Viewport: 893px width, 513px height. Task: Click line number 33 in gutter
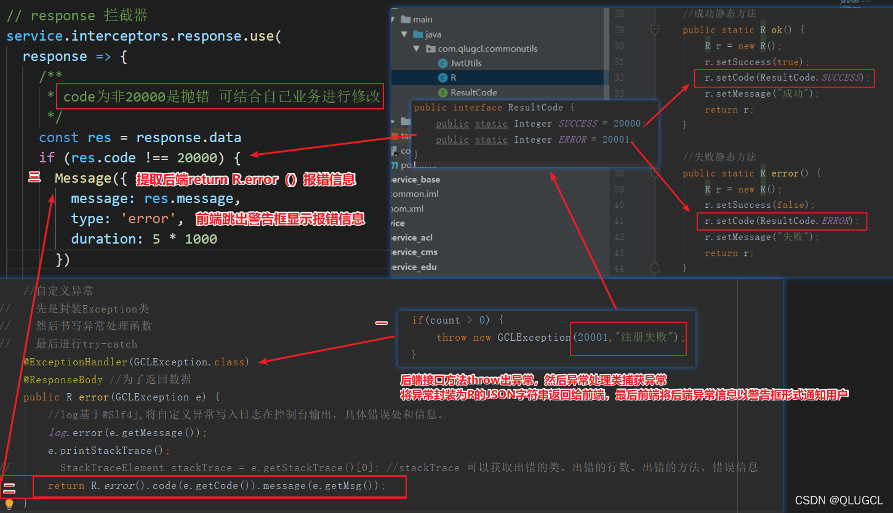(x=619, y=93)
